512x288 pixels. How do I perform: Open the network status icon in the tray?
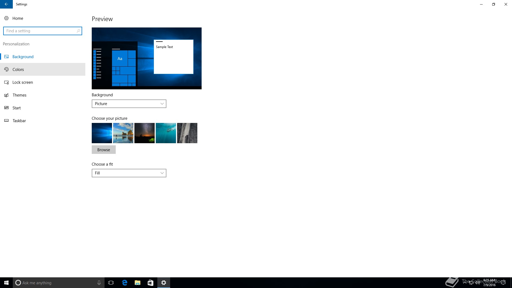coord(471,283)
